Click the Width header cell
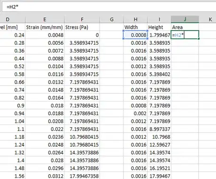Screen dimensions: 216x179 (x=135, y=27)
